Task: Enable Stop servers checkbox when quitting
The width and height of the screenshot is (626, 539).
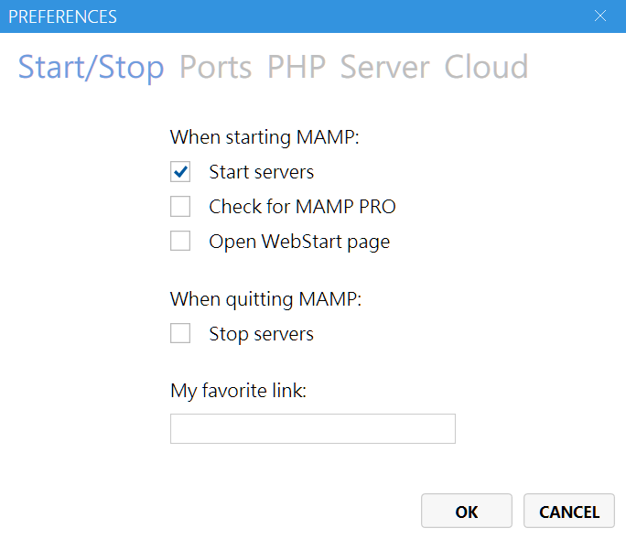Action: [180, 334]
